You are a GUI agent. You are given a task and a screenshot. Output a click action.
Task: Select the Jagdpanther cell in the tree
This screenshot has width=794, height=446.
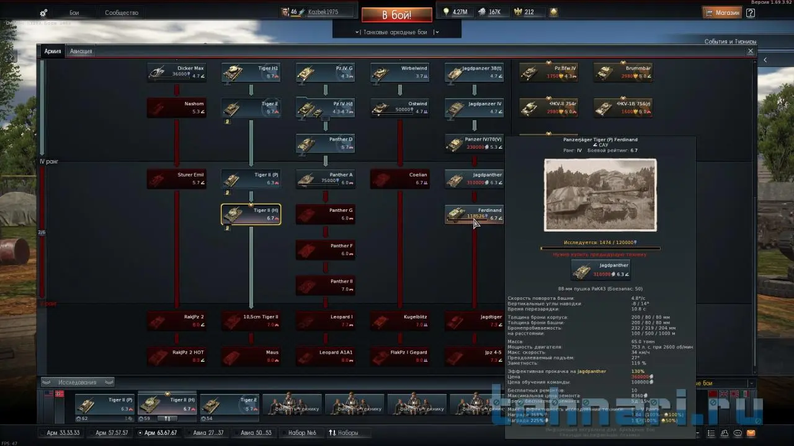(x=475, y=179)
